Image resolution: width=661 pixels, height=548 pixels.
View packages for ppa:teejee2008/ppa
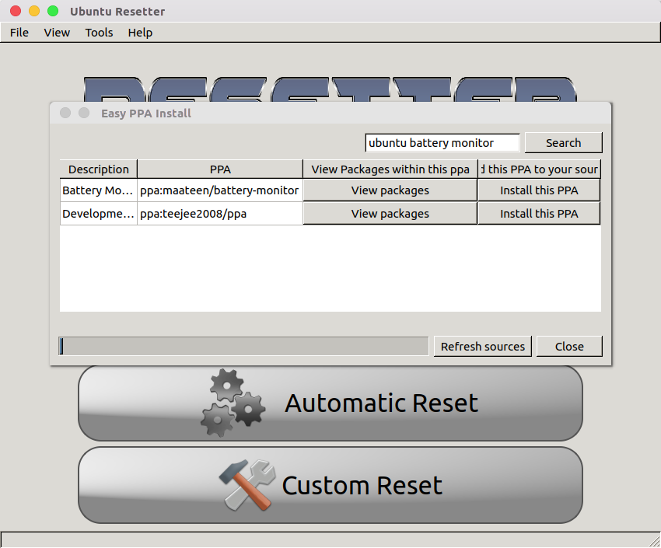coord(390,214)
